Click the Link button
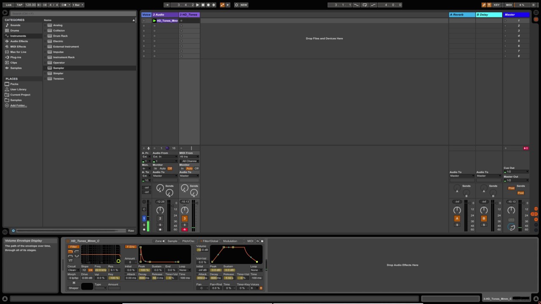This screenshot has width=541, height=304. click(x=8, y=5)
